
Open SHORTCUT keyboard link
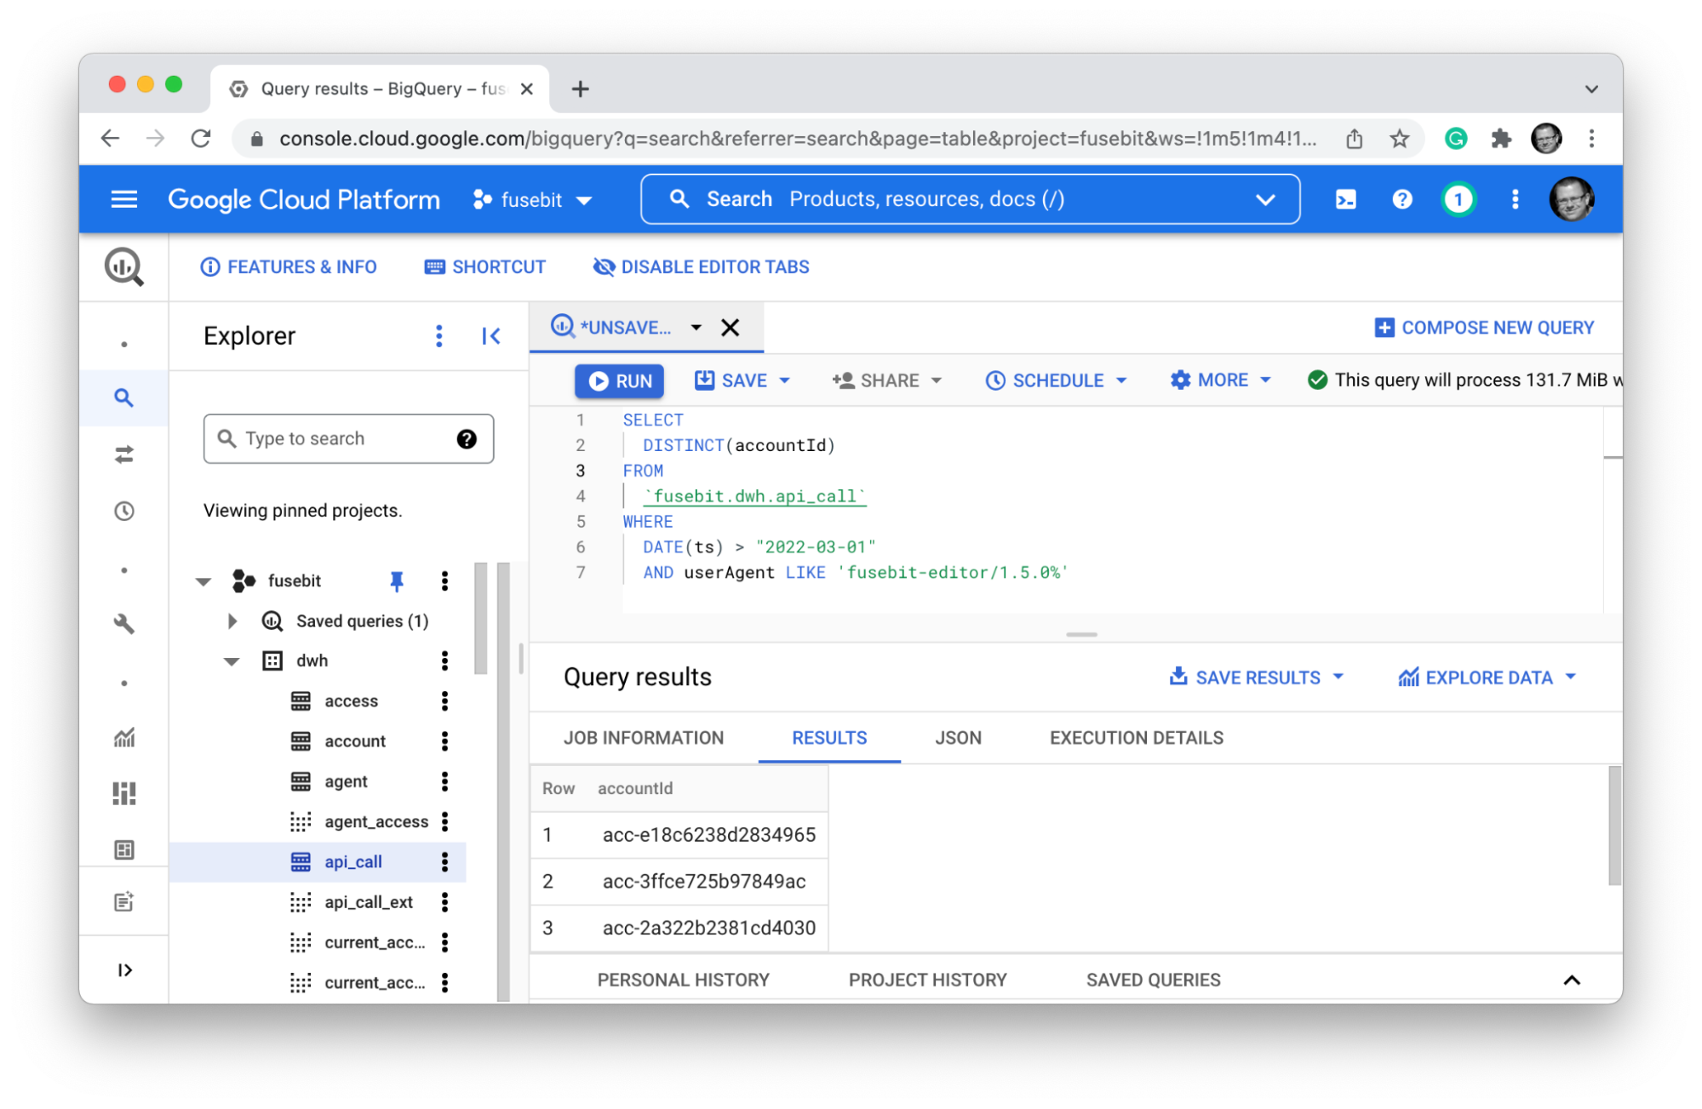click(484, 266)
